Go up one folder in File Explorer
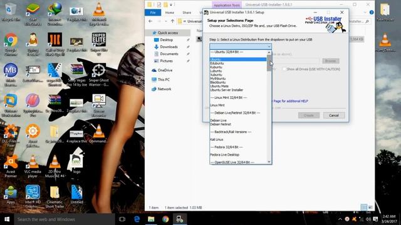The image size is (401, 225). pyautogui.click(x=173, y=21)
